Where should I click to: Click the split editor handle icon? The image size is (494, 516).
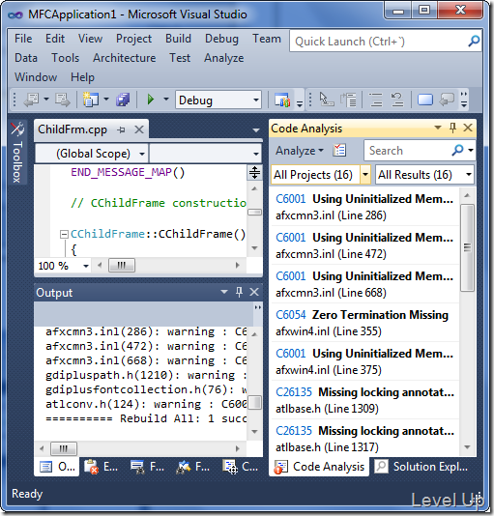(x=254, y=172)
